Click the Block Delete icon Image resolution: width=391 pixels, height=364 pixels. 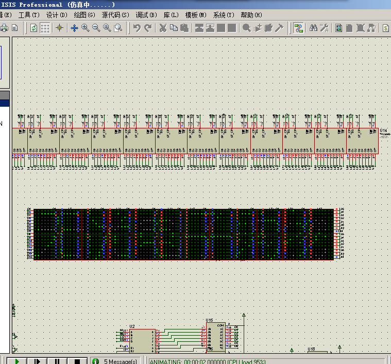point(232,28)
